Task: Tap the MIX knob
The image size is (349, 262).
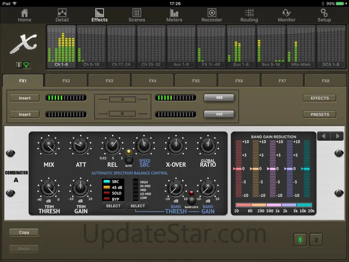Action: (x=48, y=146)
